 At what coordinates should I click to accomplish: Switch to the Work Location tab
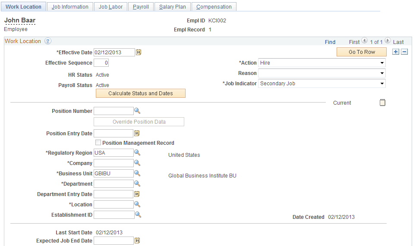tap(23, 6)
